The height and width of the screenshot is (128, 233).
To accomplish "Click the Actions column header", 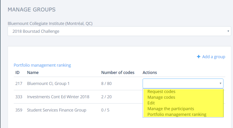I will pyautogui.click(x=150, y=73).
